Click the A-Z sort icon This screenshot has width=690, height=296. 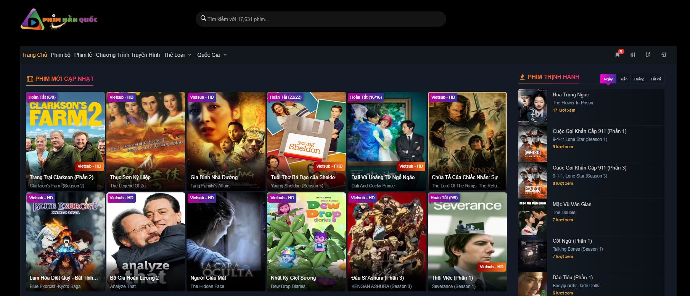click(648, 55)
